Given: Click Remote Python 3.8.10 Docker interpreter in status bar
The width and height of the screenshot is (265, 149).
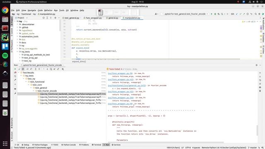Looking at the screenshot, I should coord(224,148).
